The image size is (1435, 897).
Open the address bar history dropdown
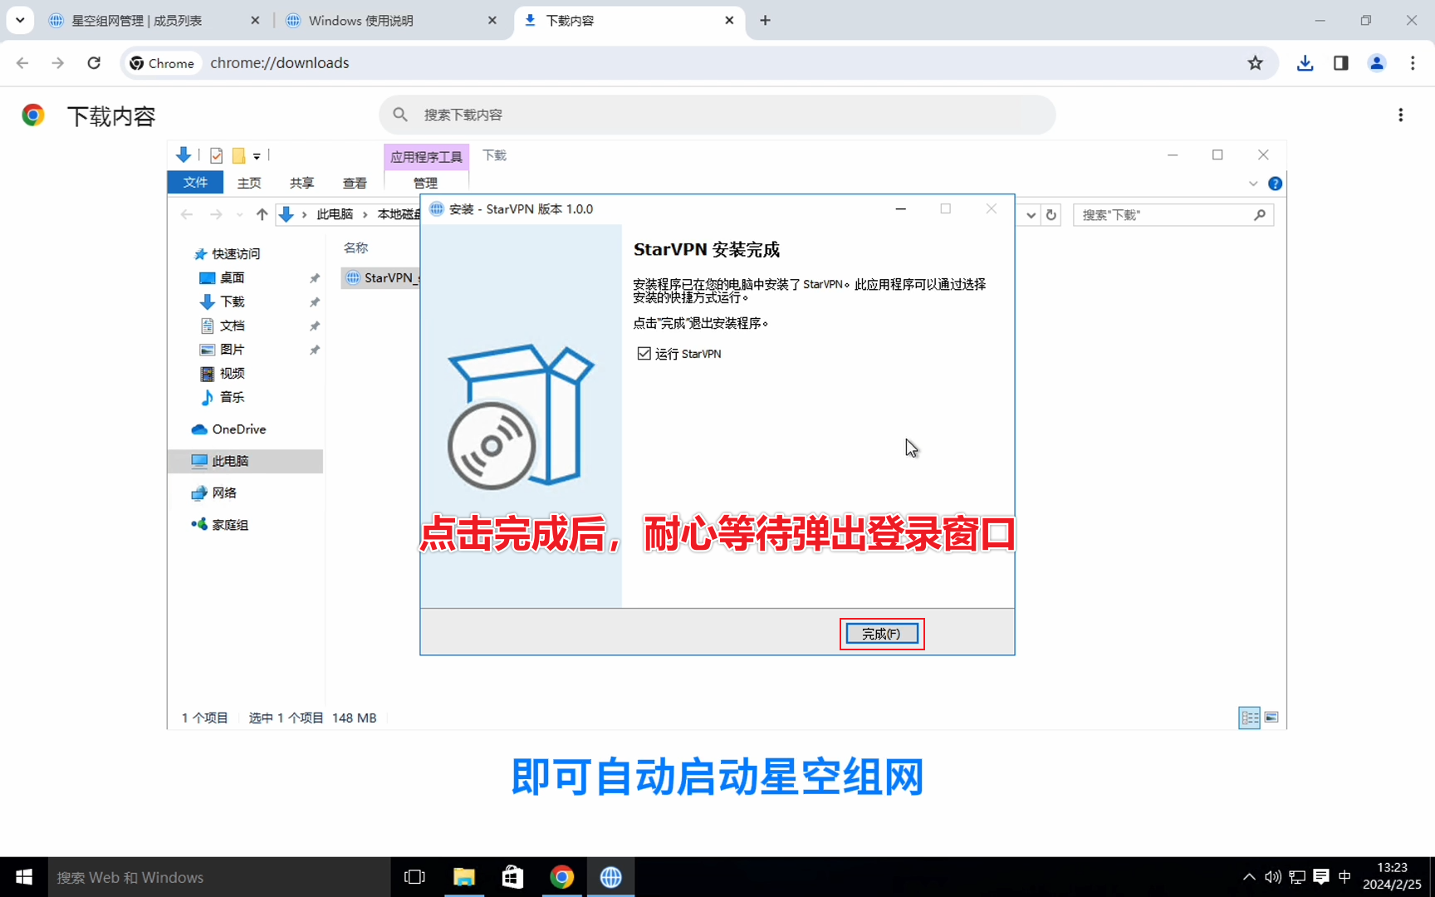point(1031,215)
